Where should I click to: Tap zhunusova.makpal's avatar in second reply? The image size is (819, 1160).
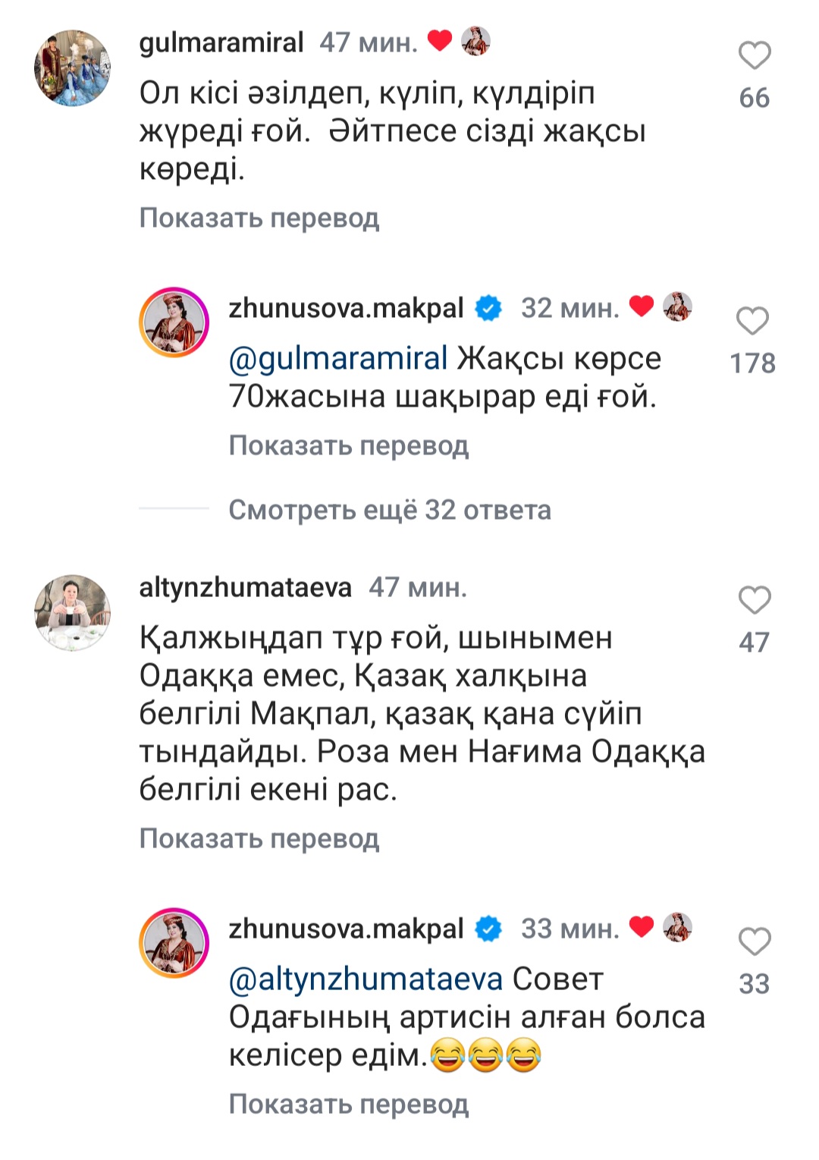tap(174, 943)
